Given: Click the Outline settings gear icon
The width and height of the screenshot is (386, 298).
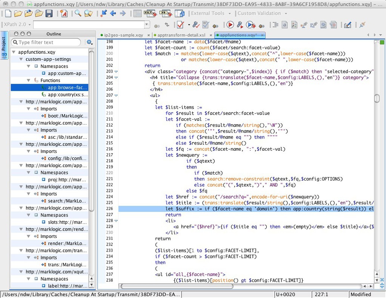Looking at the screenshot, I should (89, 42).
